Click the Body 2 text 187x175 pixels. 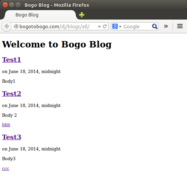(9, 115)
